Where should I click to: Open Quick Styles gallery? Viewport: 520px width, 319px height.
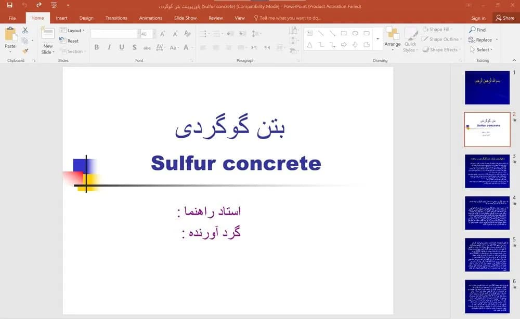click(410, 40)
